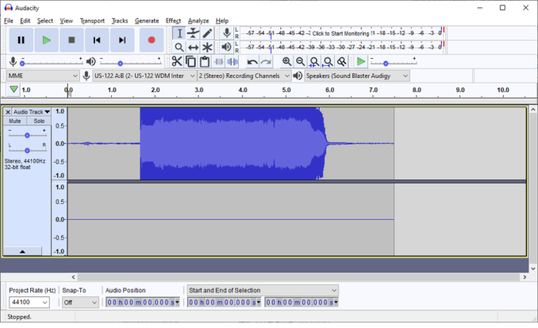The height and width of the screenshot is (328, 538).
Task: Open the File menu
Action: point(9,21)
